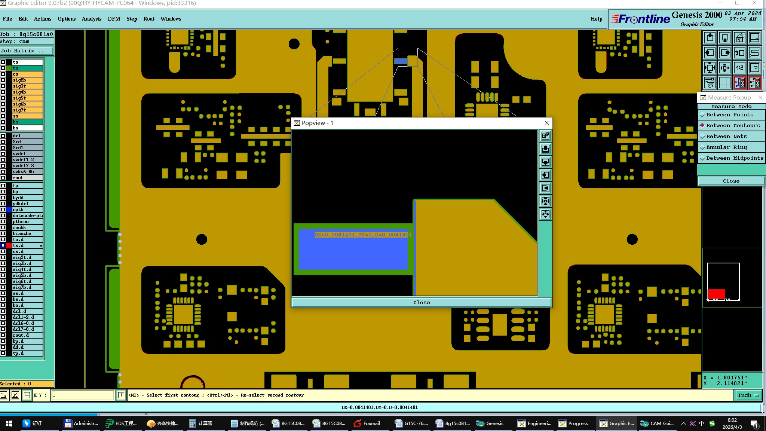Image resolution: width=766 pixels, height=431 pixels.
Task: Click Close button in Popview window
Action: [421, 302]
